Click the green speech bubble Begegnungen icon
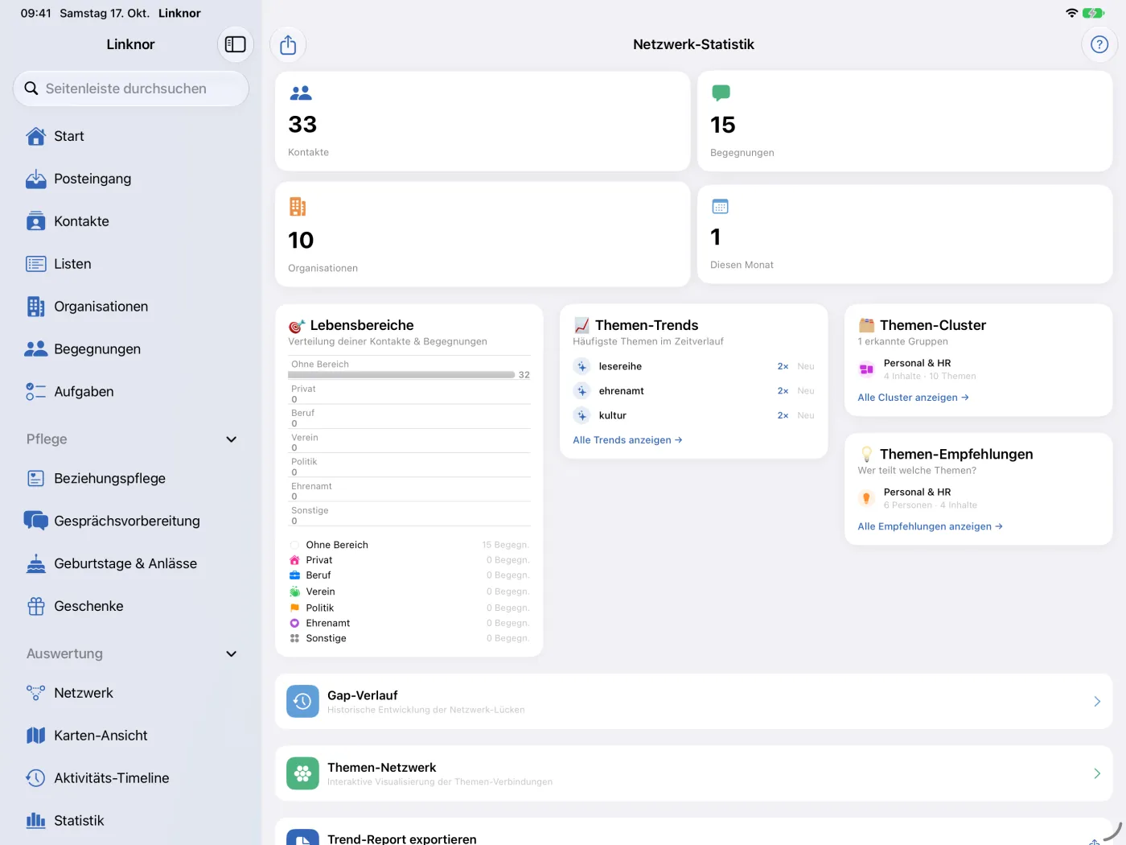Screen dimensions: 1126x845 (x=721, y=93)
